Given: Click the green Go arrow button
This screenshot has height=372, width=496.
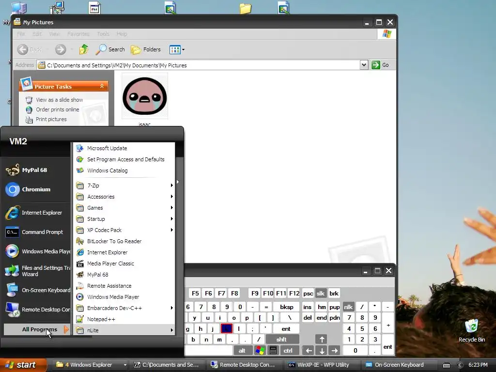Looking at the screenshot, I should click(x=375, y=65).
